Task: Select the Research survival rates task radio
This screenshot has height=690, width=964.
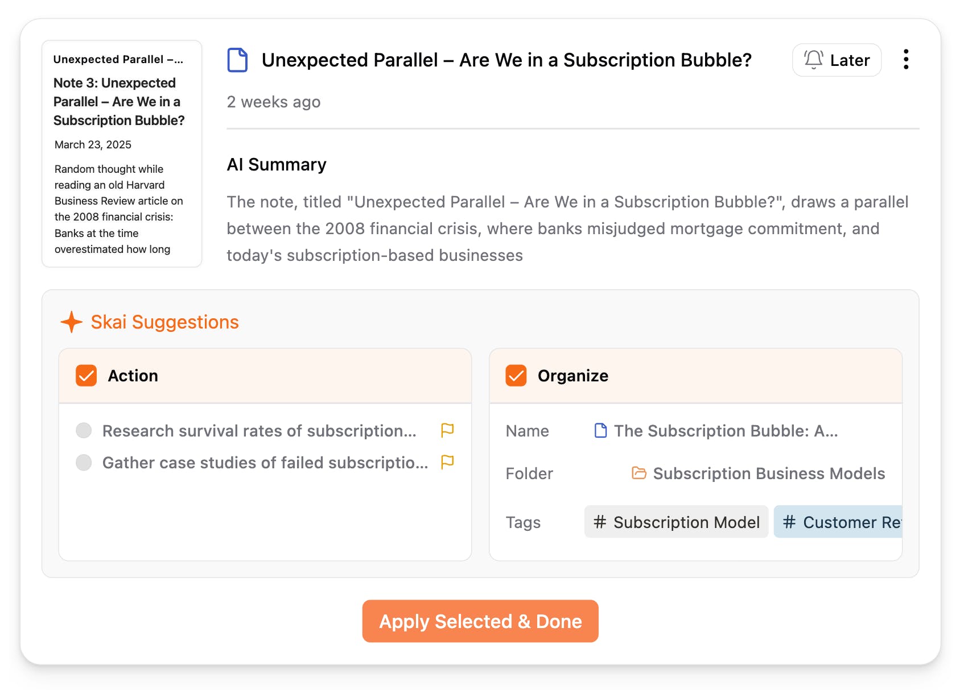Action: click(x=84, y=430)
